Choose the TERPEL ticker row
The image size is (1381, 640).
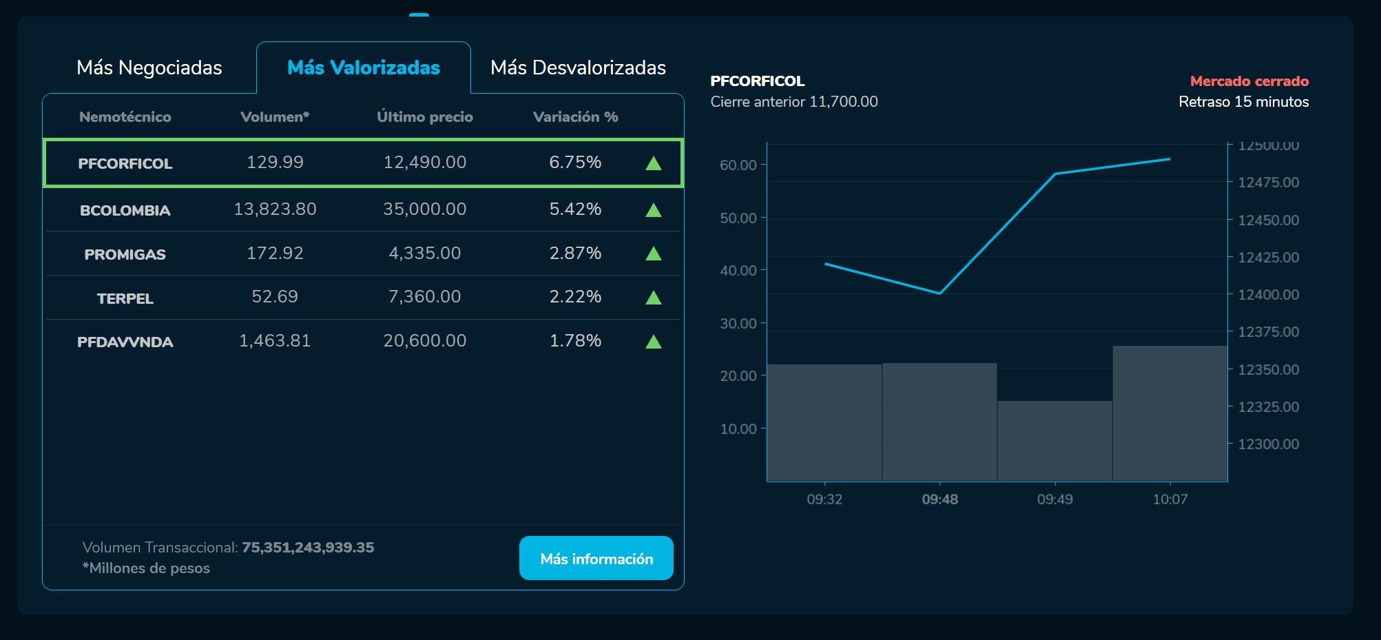(x=363, y=298)
